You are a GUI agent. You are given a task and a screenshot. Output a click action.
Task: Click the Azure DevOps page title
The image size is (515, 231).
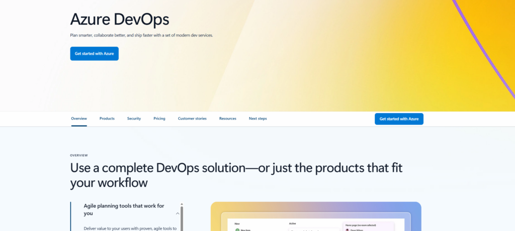tap(119, 19)
